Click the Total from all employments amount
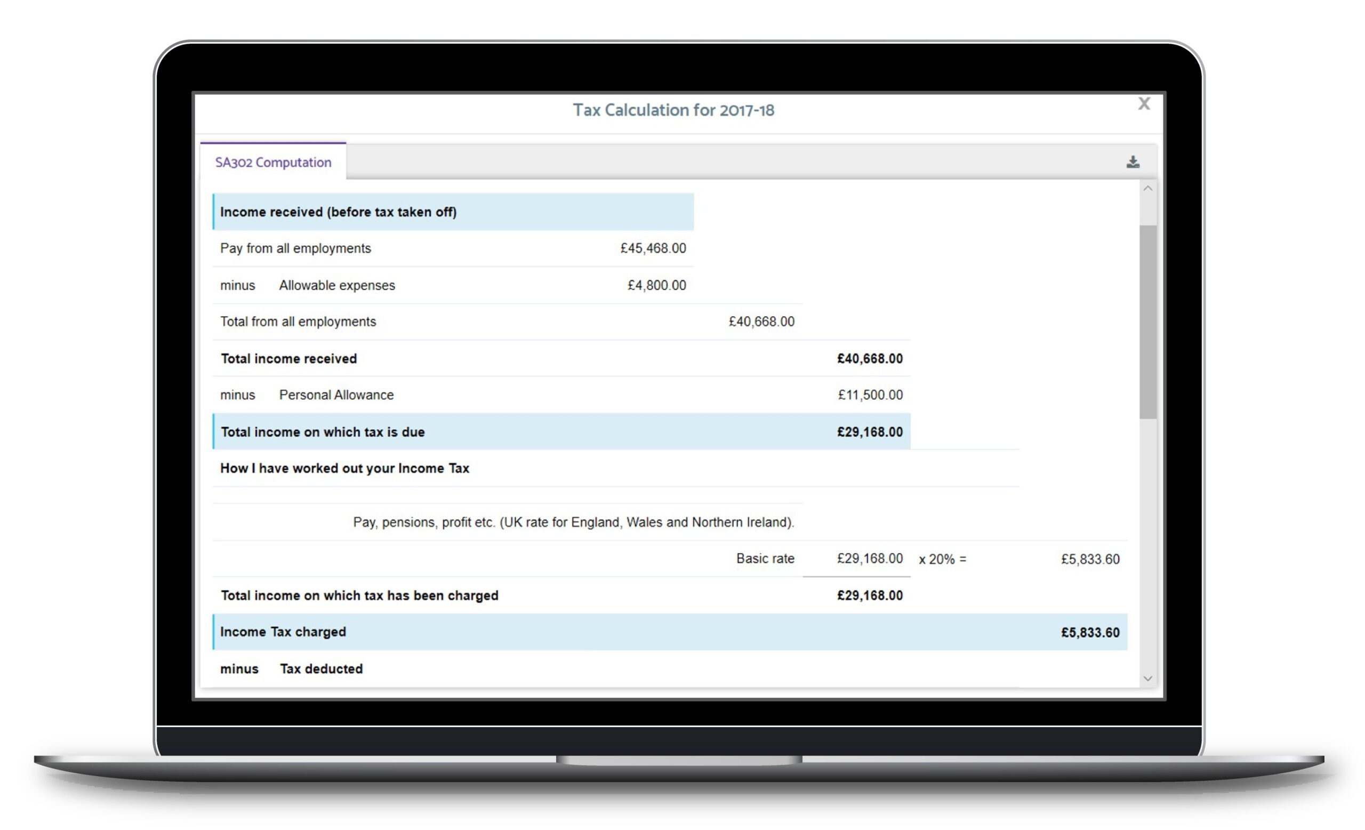The height and width of the screenshot is (830, 1365). [x=761, y=321]
